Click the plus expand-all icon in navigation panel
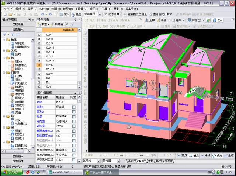Screen dimensions: 236x176 (13, 35)
